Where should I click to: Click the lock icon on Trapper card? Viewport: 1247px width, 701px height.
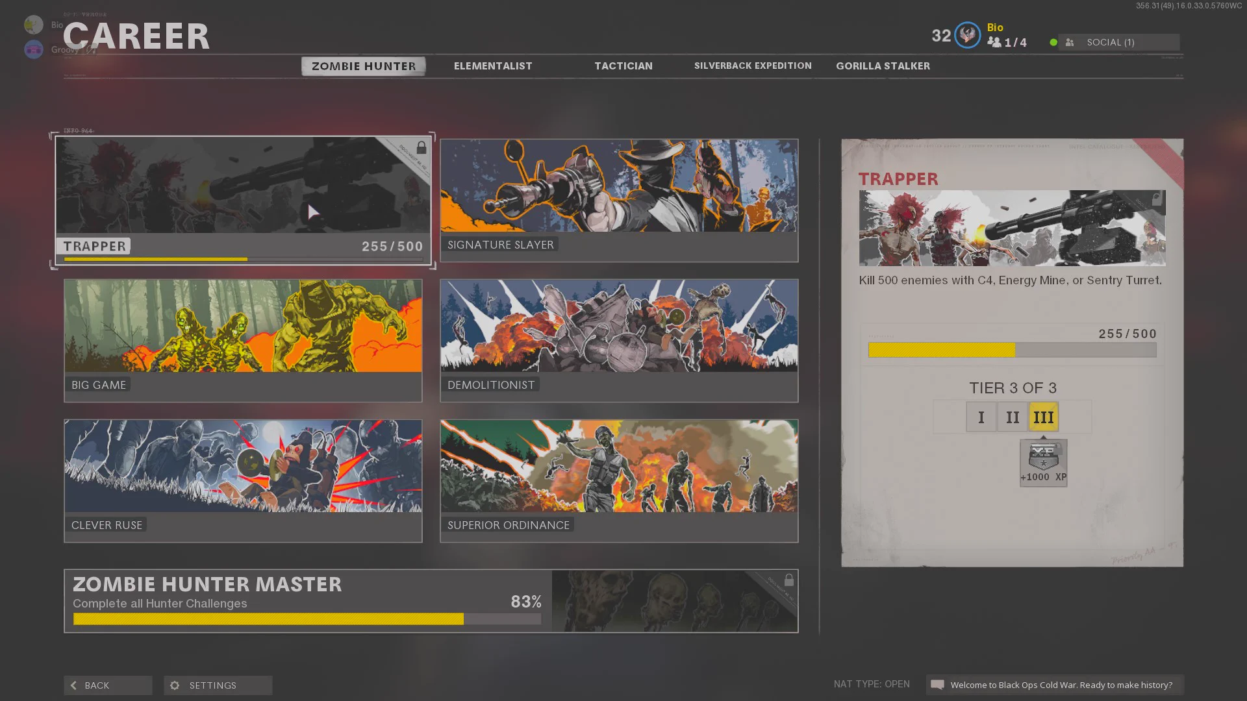[x=422, y=148]
